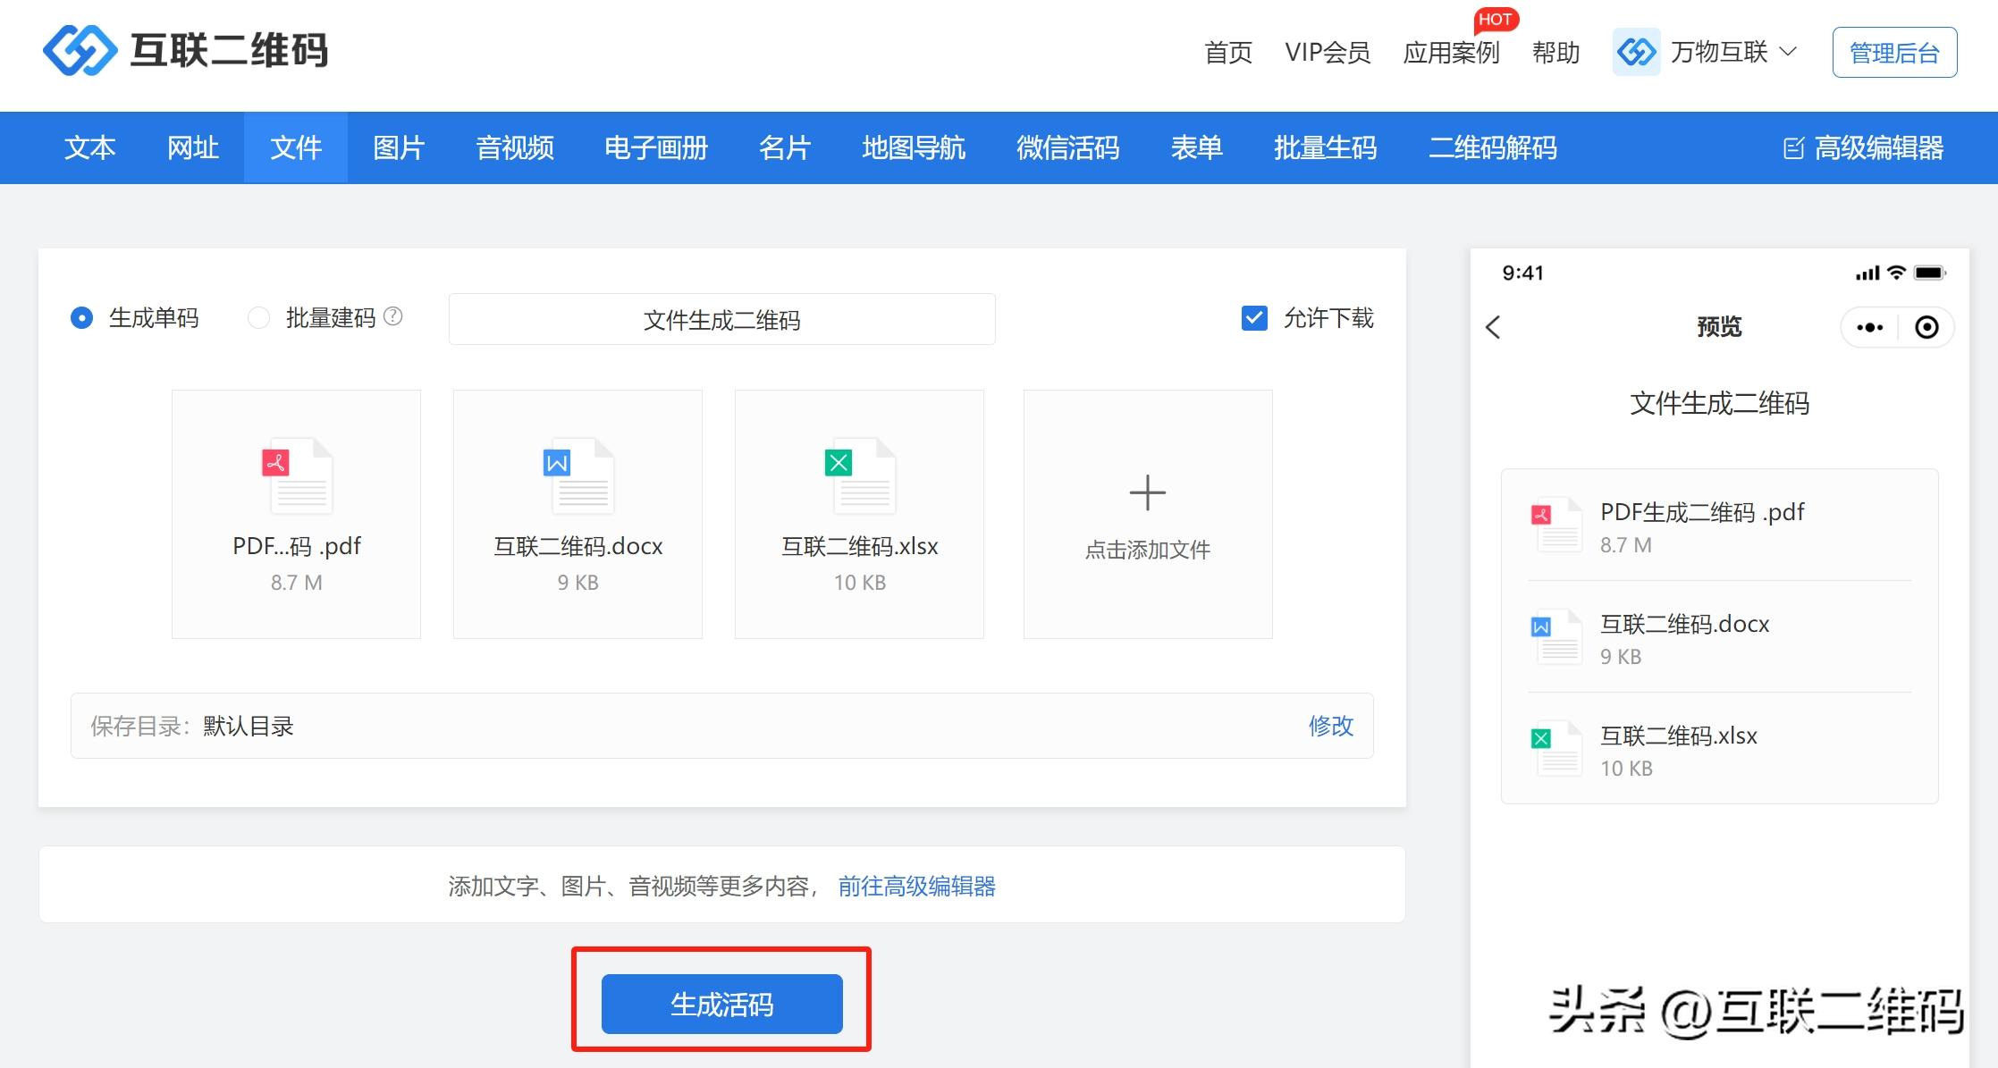Uncheck the 允许下载 checkbox
The image size is (1998, 1068).
click(x=1254, y=318)
